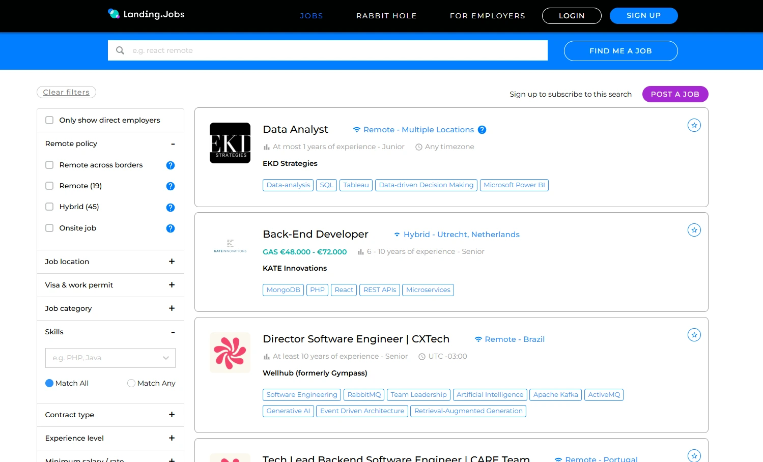The image size is (763, 462).
Task: Click experience icon beside 6 - 10 years
Action: 360,252
